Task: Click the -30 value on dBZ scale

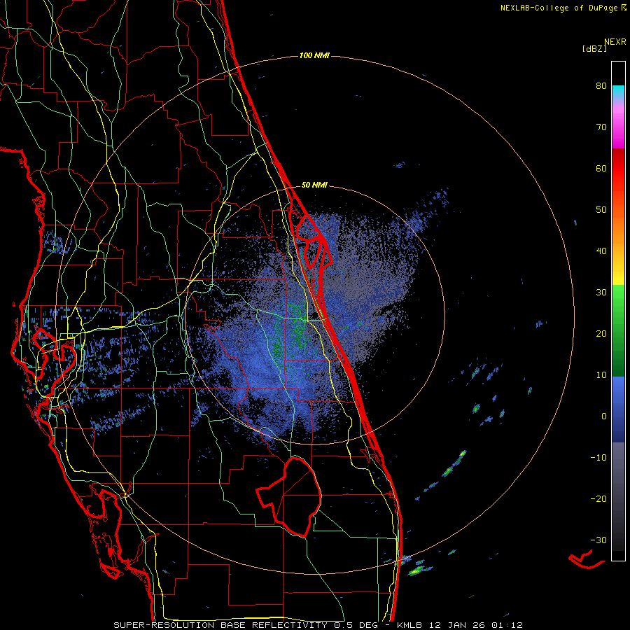Action: pos(598,540)
